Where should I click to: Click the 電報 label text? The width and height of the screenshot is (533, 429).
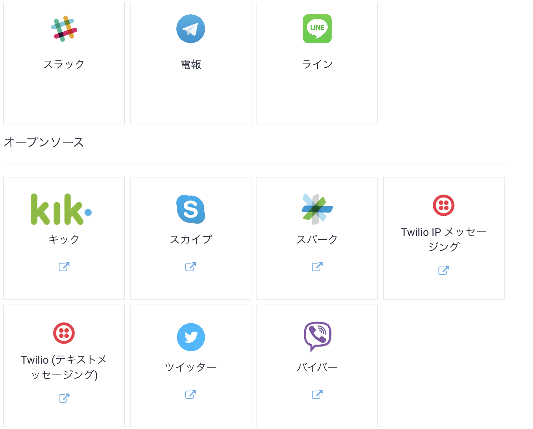click(x=190, y=64)
